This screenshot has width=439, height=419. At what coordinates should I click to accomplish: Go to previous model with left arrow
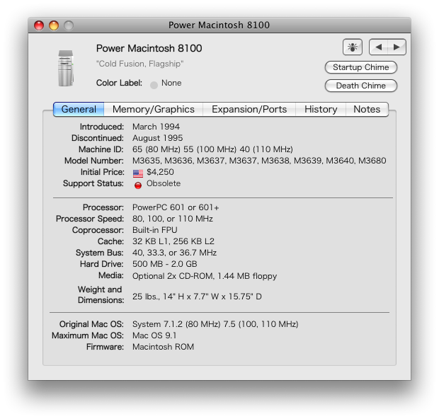click(x=378, y=47)
